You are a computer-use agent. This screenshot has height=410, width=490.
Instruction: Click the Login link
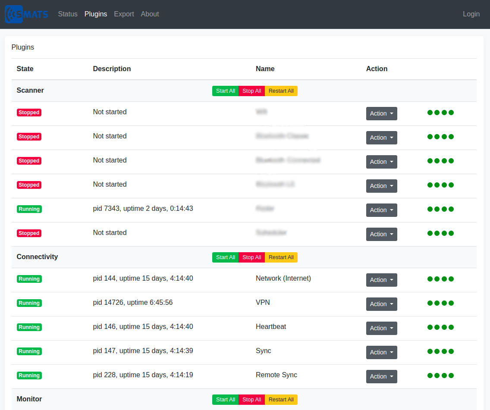pos(471,14)
